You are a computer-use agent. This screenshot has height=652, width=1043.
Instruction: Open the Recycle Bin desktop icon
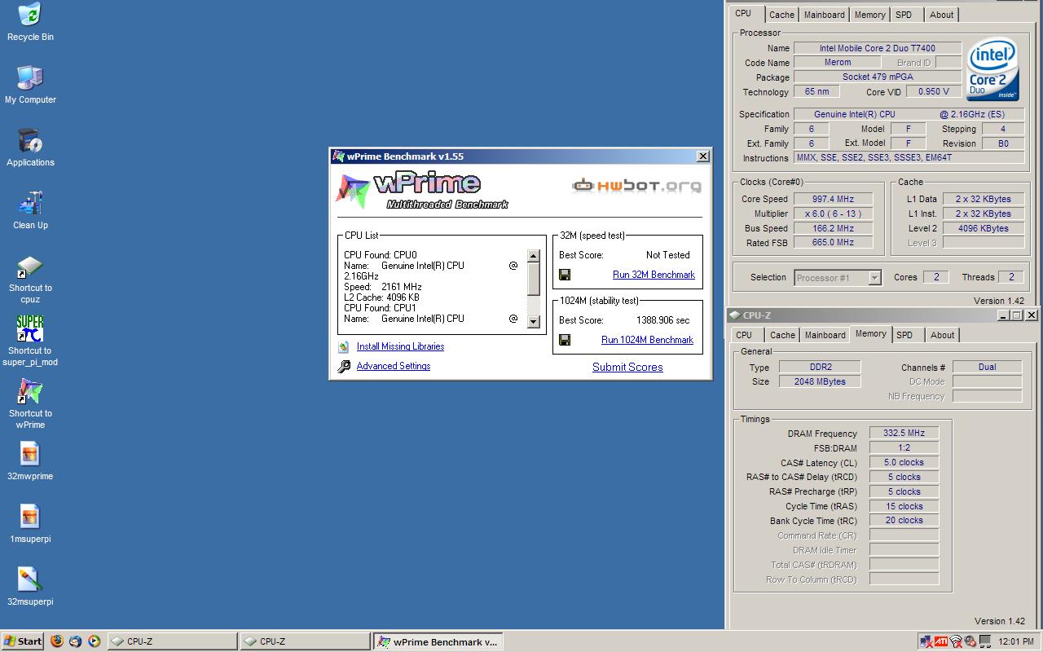pos(30,15)
